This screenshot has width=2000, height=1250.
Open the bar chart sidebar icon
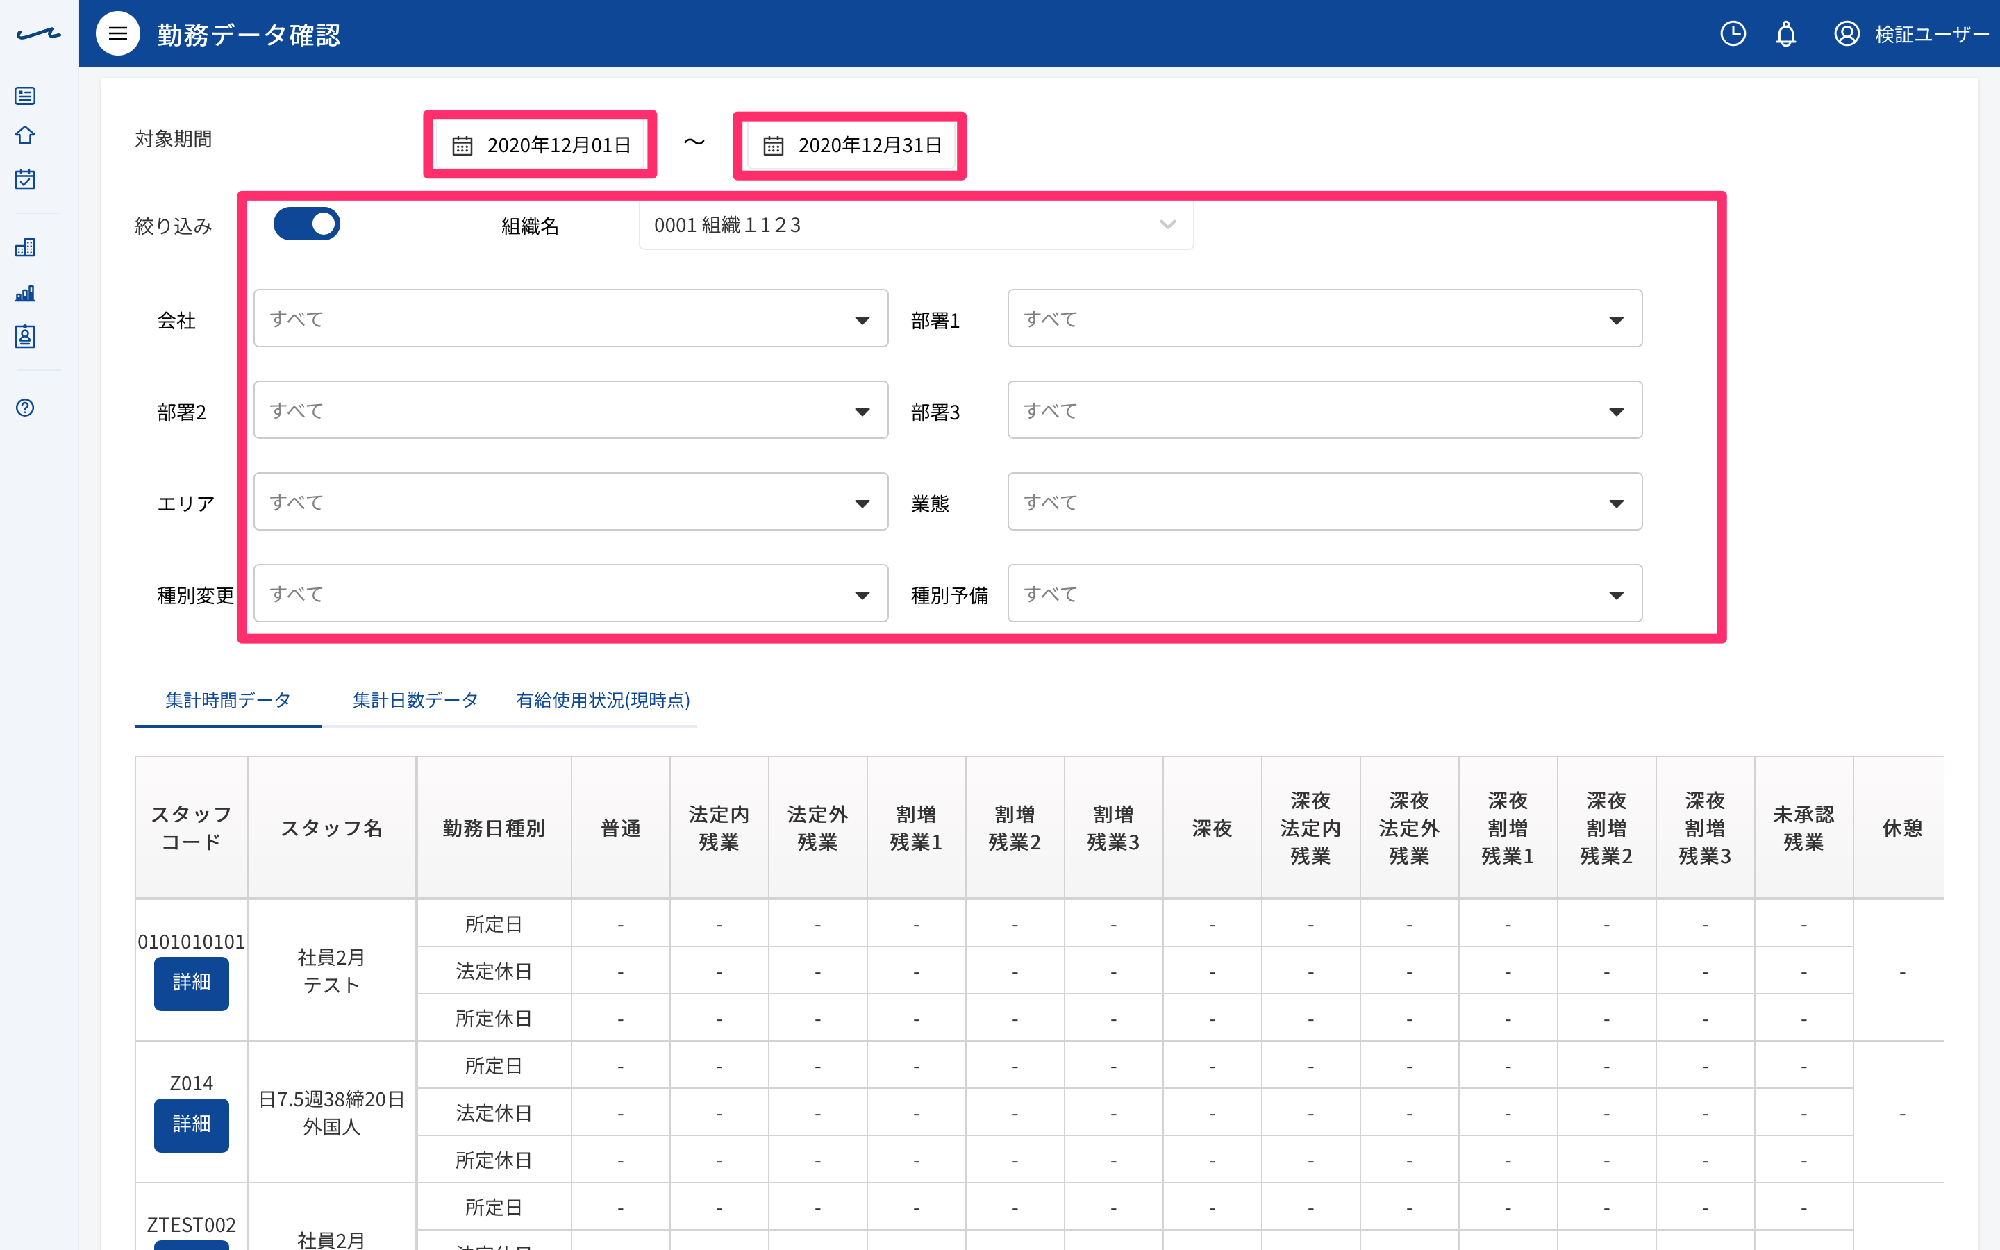tap(26, 292)
